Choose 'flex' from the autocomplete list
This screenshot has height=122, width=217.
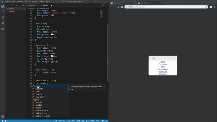(x=50, y=91)
